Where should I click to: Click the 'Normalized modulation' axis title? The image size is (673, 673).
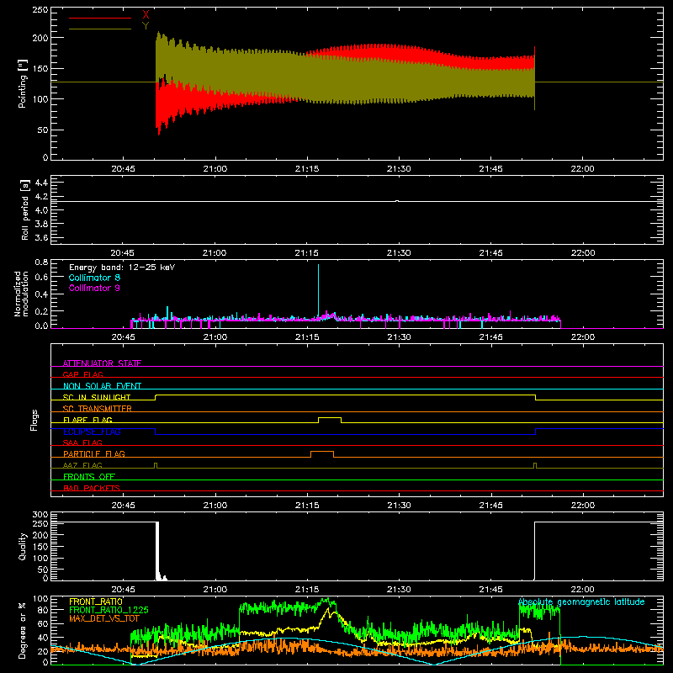point(21,294)
